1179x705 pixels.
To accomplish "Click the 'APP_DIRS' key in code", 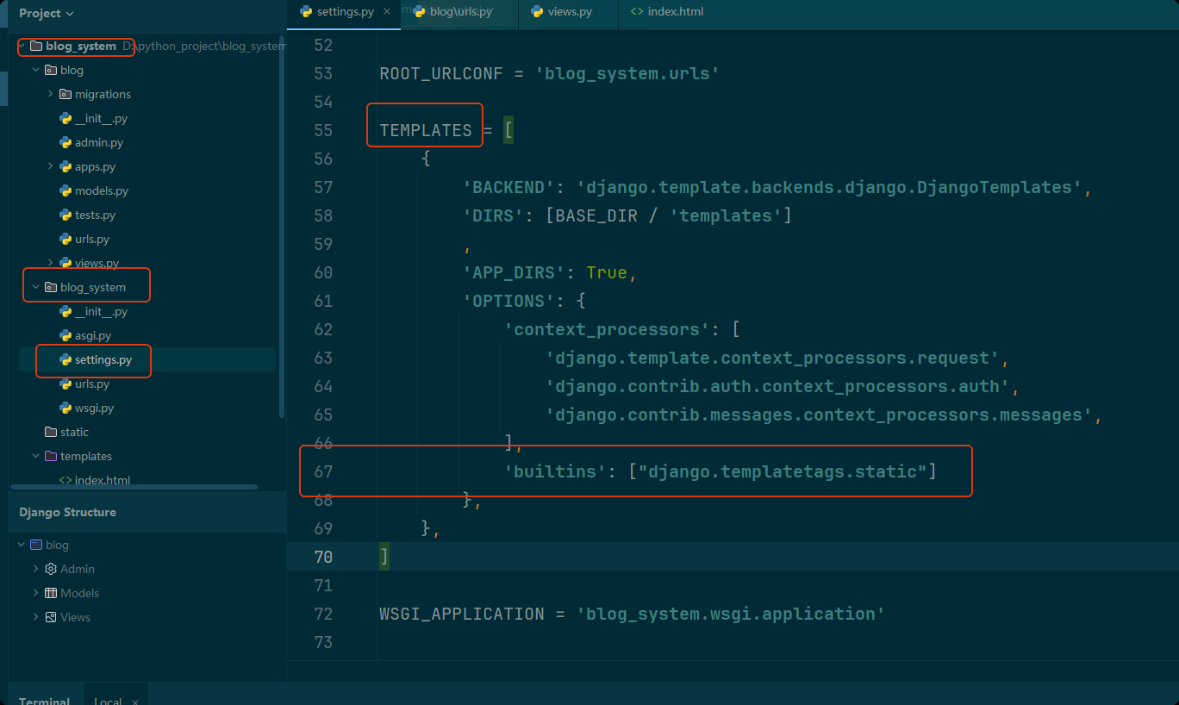I will [x=515, y=272].
